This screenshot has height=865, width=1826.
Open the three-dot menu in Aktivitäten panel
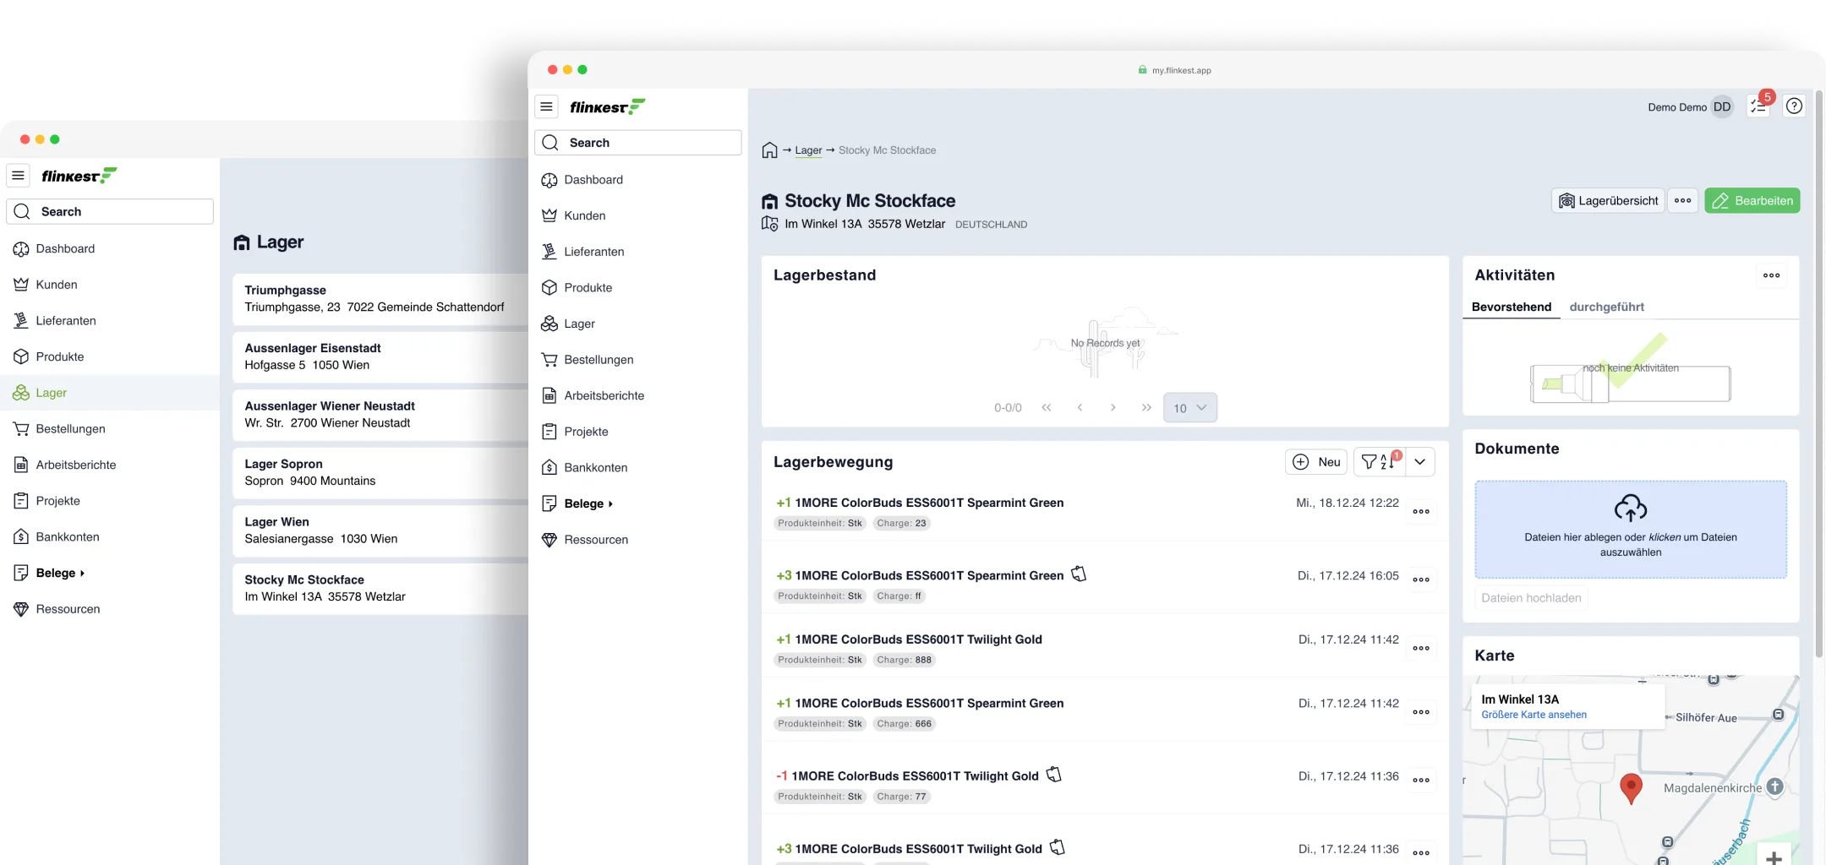click(1772, 275)
